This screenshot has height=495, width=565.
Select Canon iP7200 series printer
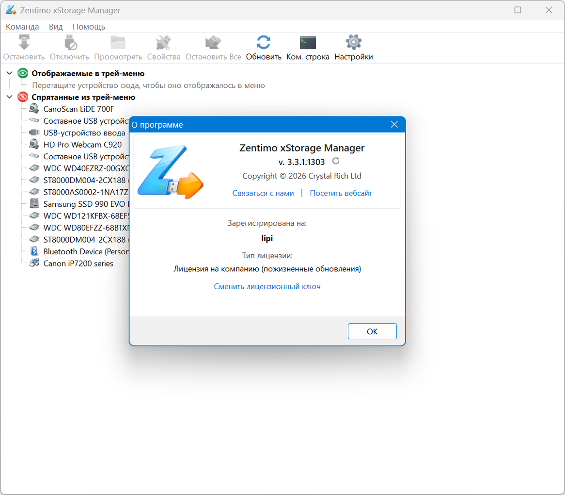(78, 264)
